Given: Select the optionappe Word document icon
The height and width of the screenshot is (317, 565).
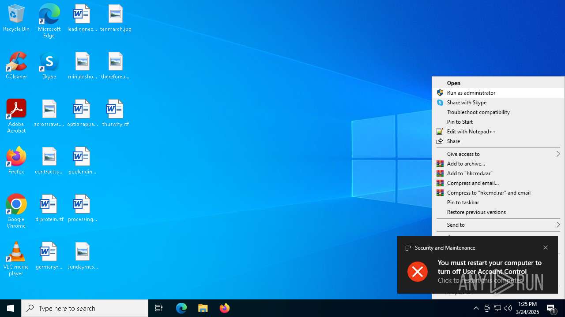Looking at the screenshot, I should tap(82, 114).
